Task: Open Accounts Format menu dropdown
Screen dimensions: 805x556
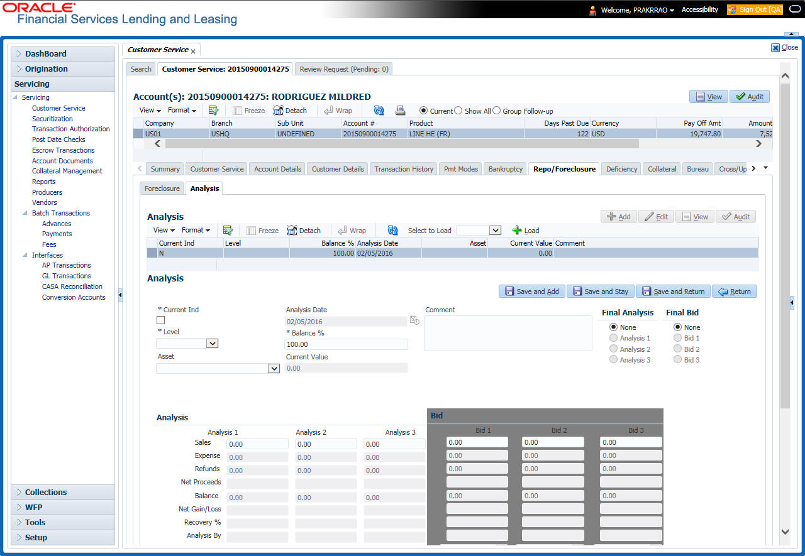Action: pos(182,110)
